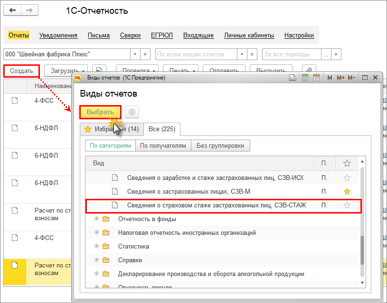Click the M- memory subtract button
387x303 pixels.
(351, 78)
